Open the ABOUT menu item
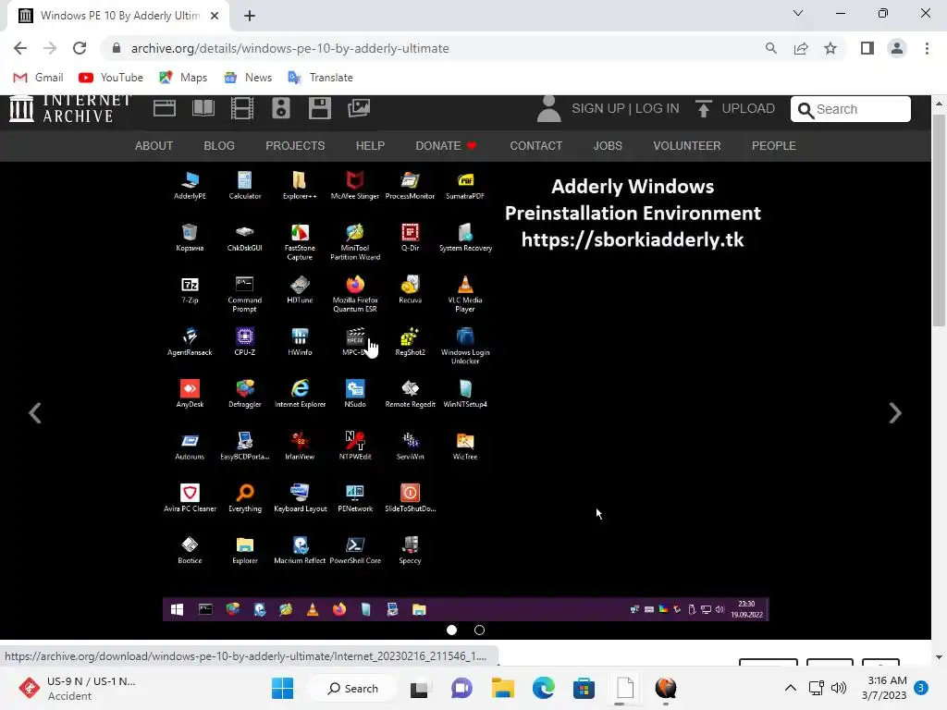 [154, 146]
